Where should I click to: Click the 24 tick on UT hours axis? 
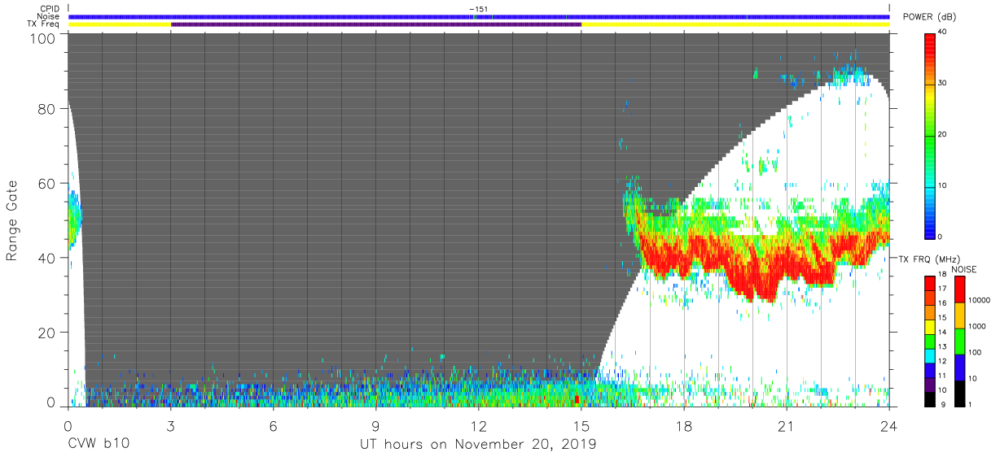[888, 426]
